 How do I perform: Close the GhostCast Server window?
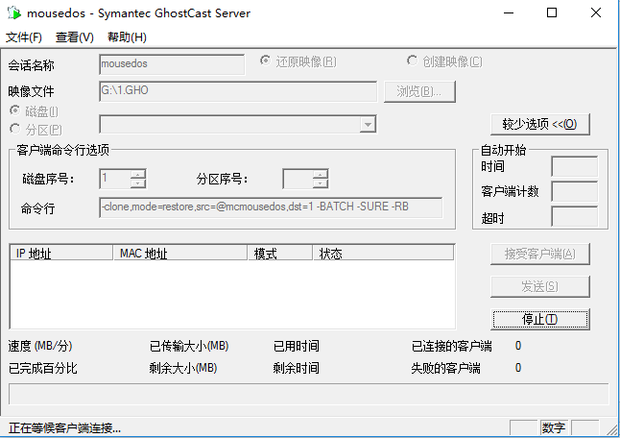coord(595,12)
